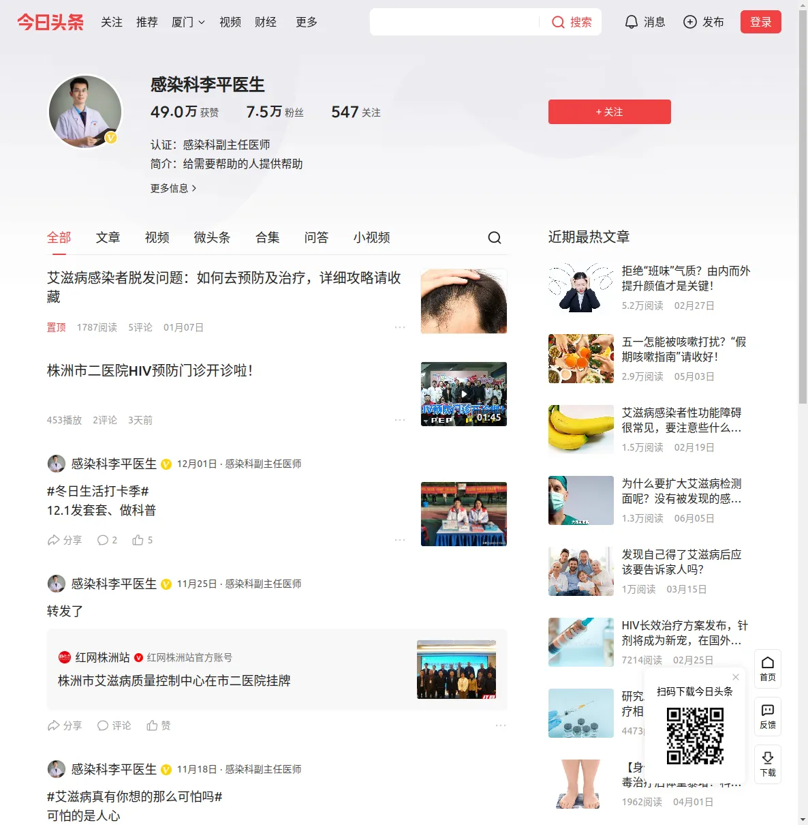
Task: Click the profile avatar of 感染科李平医生
Action: [x=85, y=112]
